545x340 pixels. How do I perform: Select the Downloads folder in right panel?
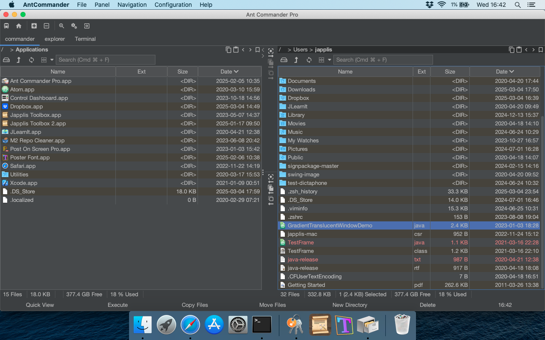[409, 90]
